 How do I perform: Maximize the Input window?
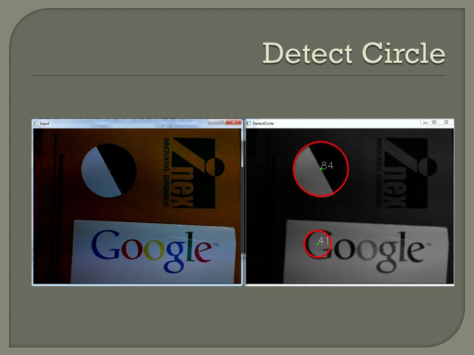point(222,122)
